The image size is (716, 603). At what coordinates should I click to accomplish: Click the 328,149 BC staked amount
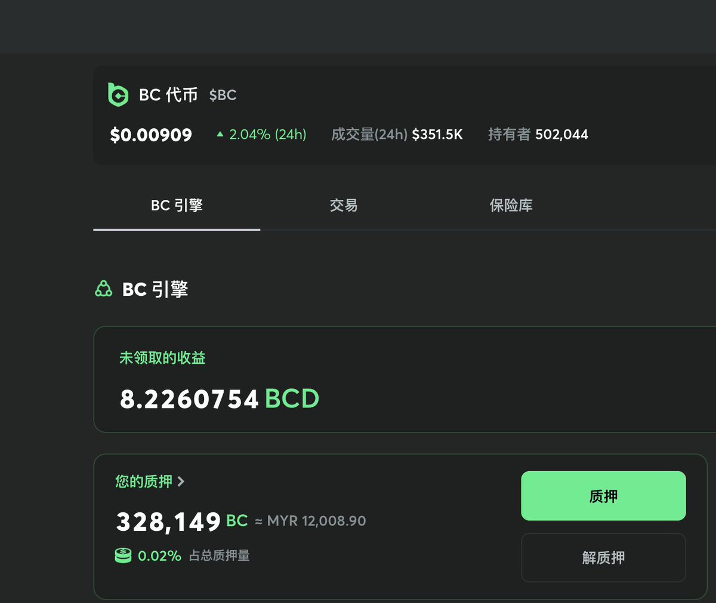click(181, 522)
